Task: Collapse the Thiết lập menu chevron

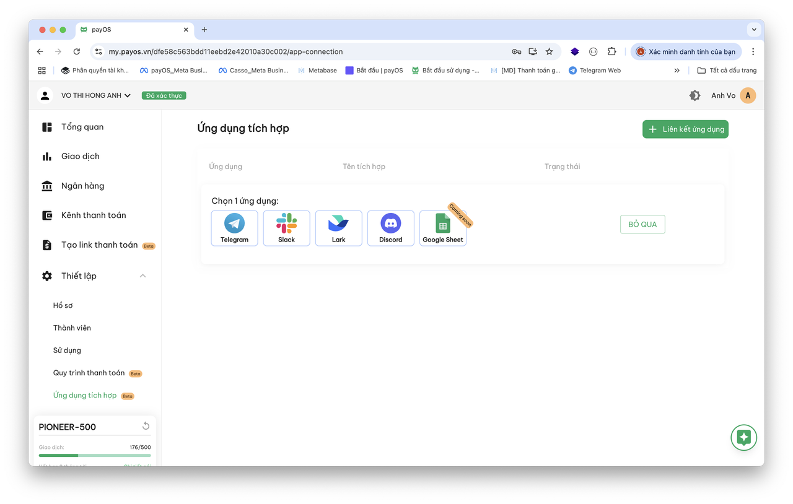Action: click(x=142, y=276)
